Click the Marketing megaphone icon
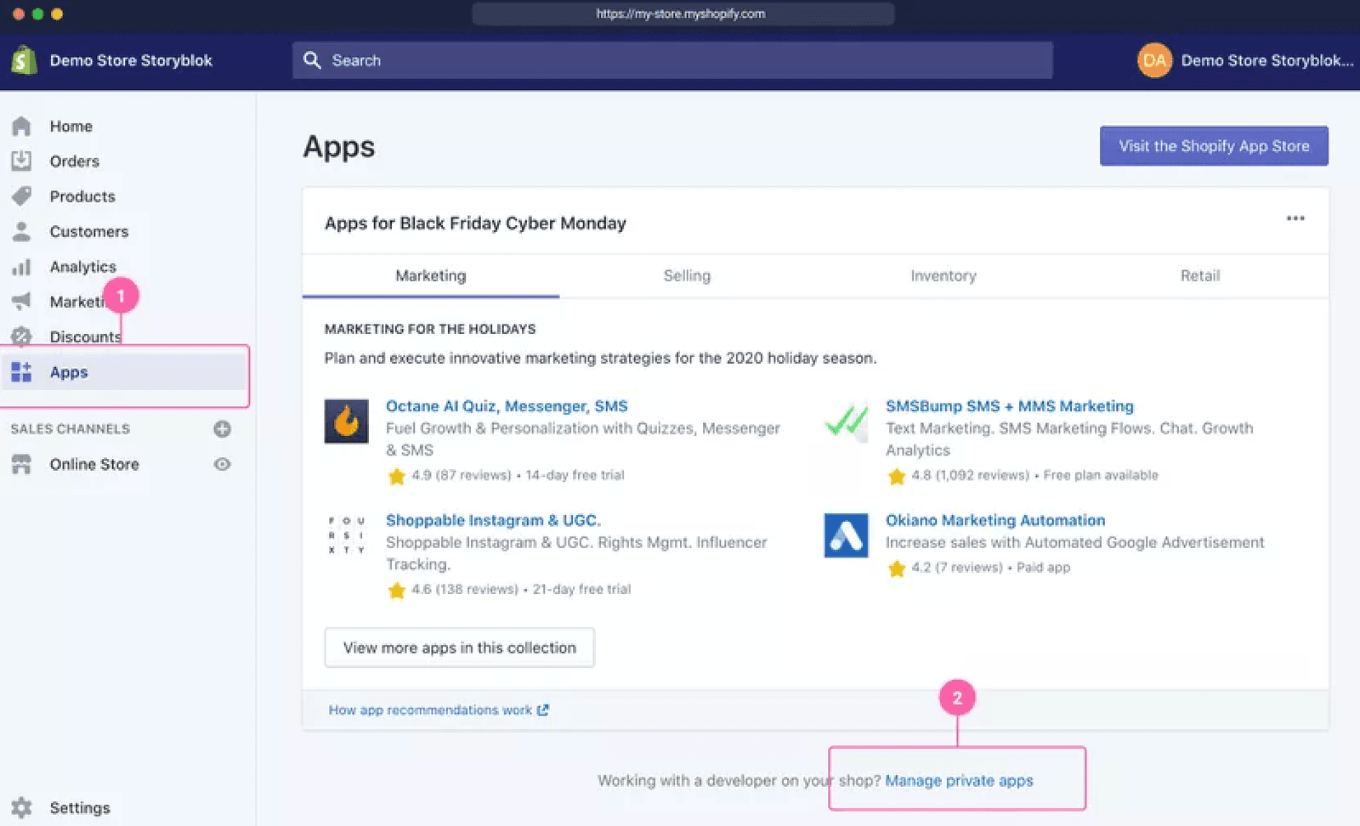Screen dimensions: 1360x826 click(x=21, y=301)
